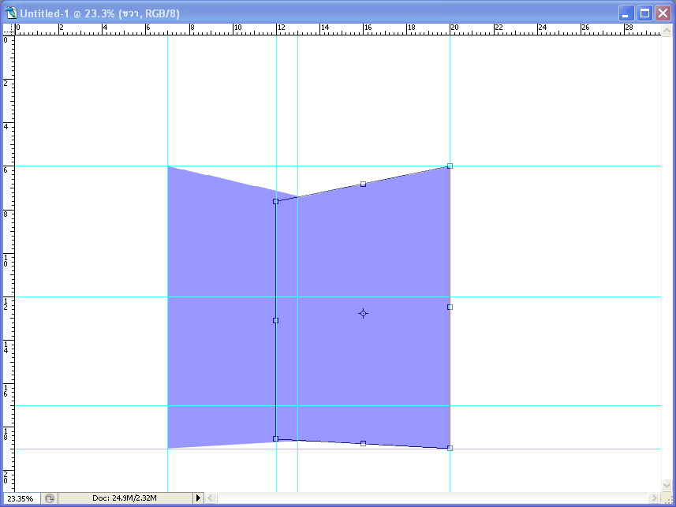Click the status bar icon beside the zoom field
This screenshot has height=507, width=676.
50,498
